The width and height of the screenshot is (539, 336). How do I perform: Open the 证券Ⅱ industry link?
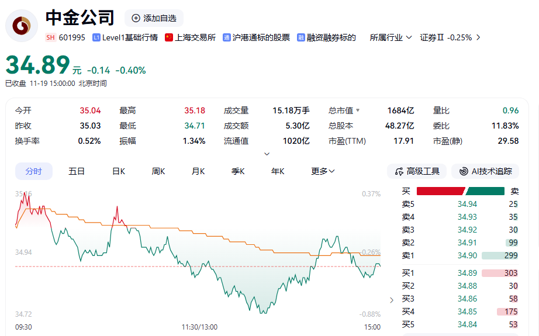450,37
